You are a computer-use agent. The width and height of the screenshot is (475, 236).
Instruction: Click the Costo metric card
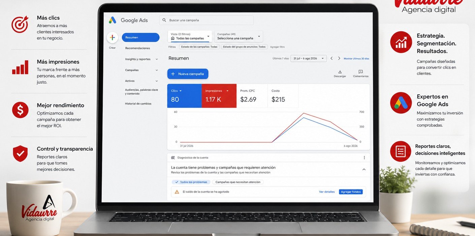click(x=283, y=96)
